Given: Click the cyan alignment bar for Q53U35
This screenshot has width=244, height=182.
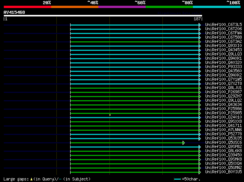Looking at the screenshot, I should pyautogui.click(x=135, y=139).
